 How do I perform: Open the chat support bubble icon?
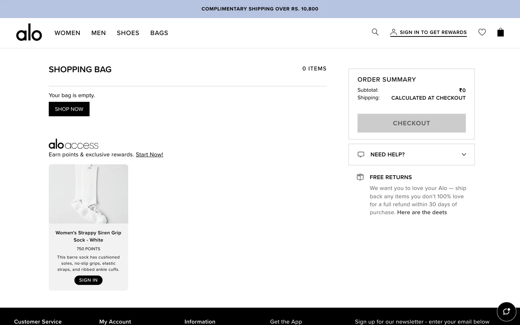coord(507,312)
